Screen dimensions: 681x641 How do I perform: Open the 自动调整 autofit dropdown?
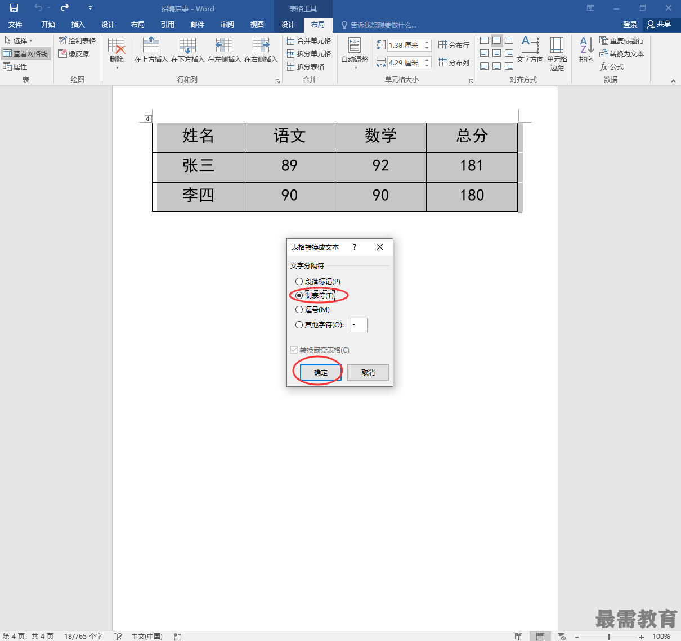[355, 53]
